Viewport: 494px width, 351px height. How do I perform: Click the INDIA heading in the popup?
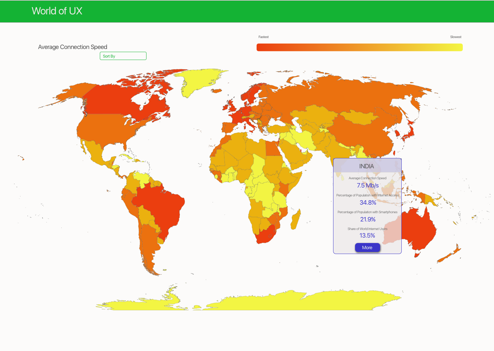coord(366,166)
